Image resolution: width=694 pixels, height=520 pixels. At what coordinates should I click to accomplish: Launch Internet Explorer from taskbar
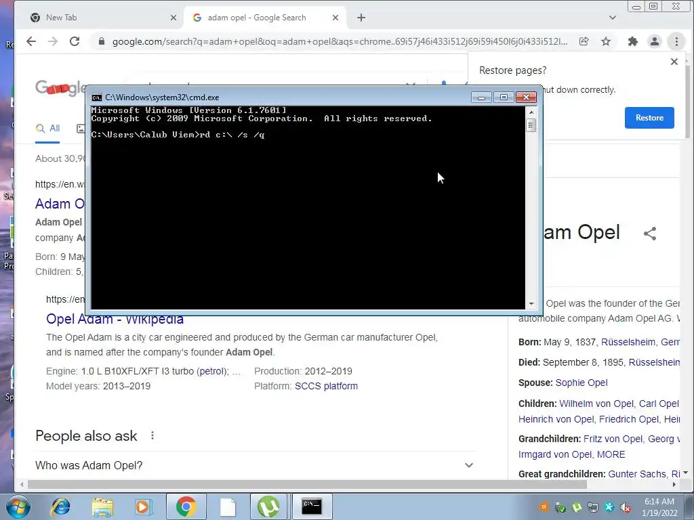pos(60,506)
